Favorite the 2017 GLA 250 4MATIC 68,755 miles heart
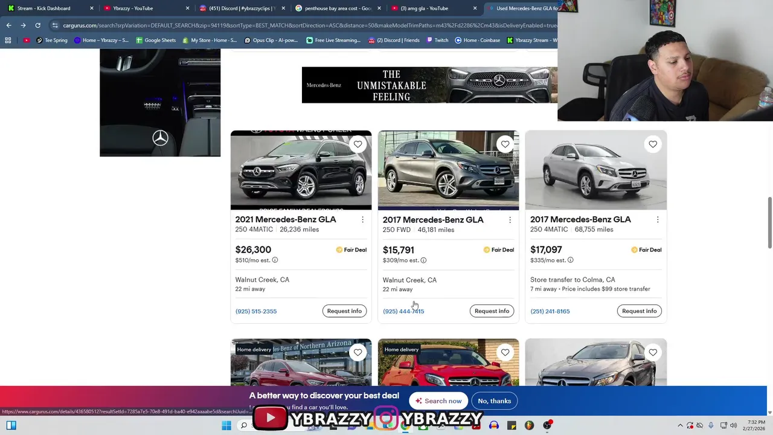This screenshot has height=435, width=773. coord(653,144)
